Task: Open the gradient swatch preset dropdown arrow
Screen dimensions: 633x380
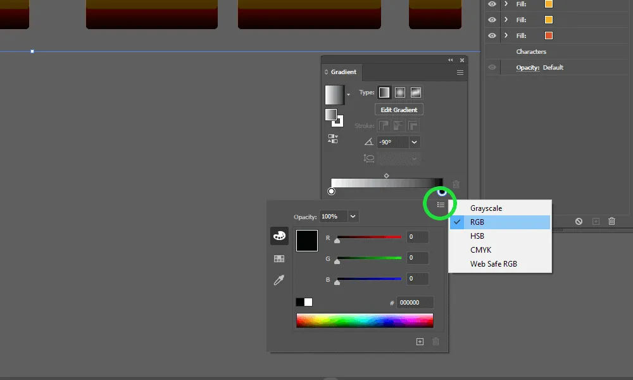Action: 348,94
